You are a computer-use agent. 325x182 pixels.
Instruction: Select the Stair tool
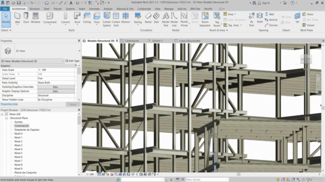[156, 18]
